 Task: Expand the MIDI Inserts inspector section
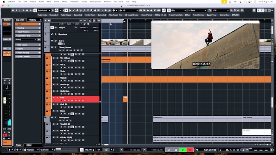28,45
